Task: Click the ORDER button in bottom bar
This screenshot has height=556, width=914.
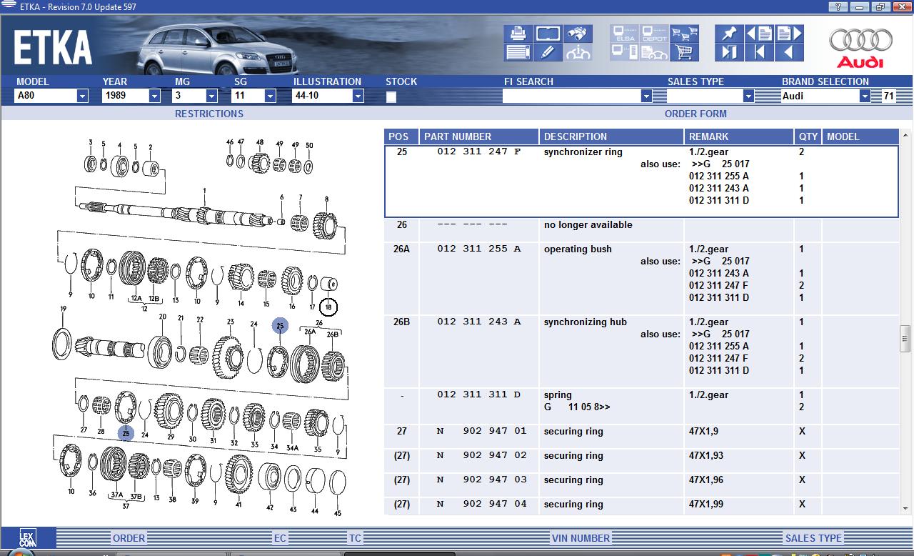Action: tap(129, 538)
